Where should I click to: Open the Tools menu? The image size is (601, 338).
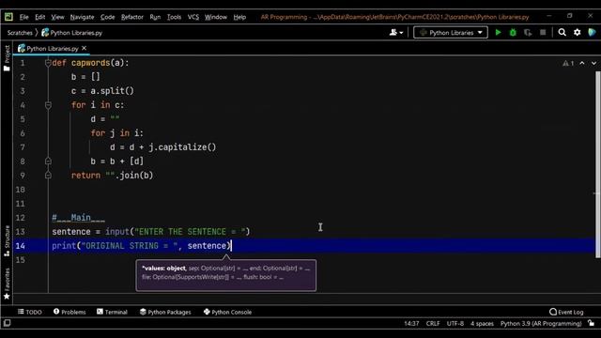coord(174,17)
